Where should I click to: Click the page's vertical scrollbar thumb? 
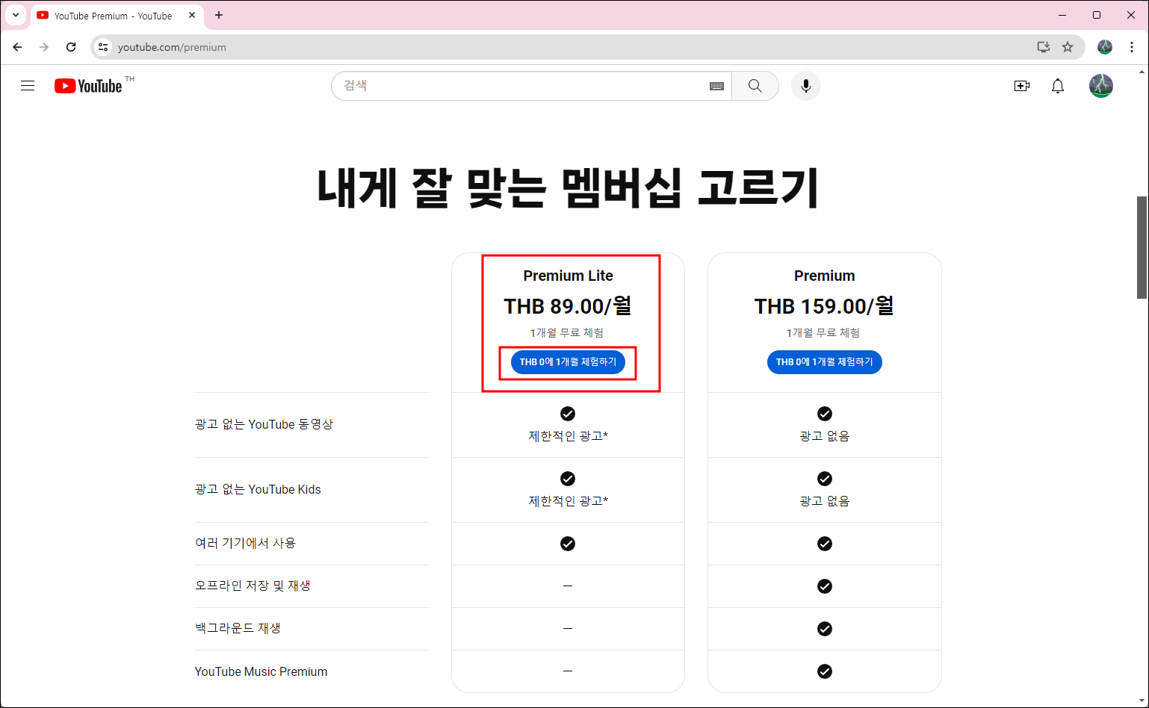click(x=1142, y=247)
